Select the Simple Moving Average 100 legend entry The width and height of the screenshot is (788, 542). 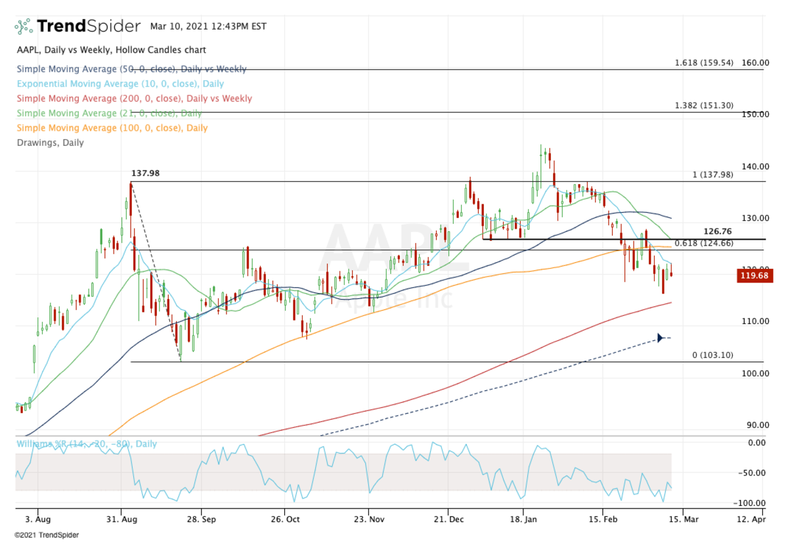[112, 128]
